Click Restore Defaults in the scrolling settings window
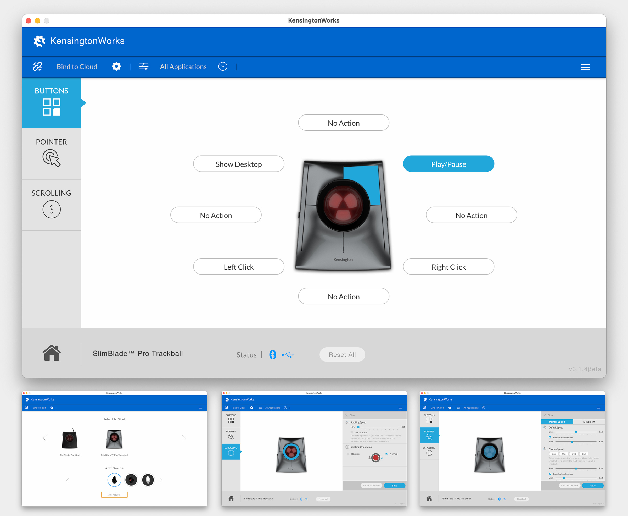Viewport: 628px width, 516px height. click(x=371, y=485)
